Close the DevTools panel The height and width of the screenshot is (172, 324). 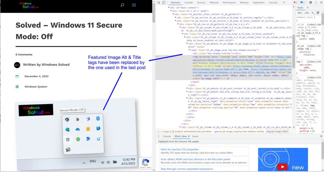coord(321,2)
